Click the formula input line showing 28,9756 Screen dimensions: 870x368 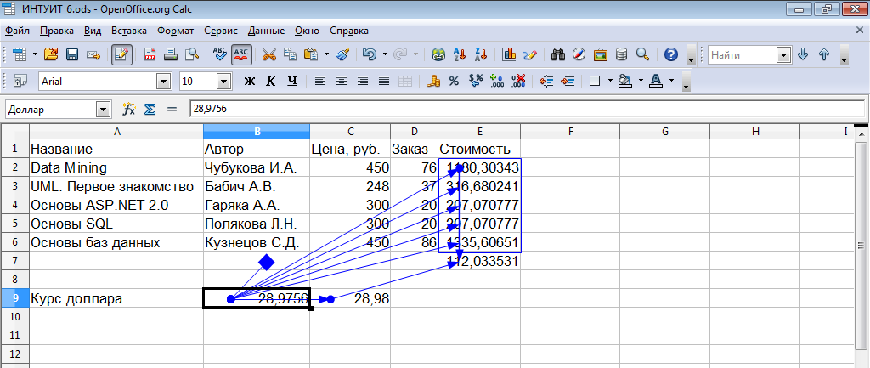(527, 110)
